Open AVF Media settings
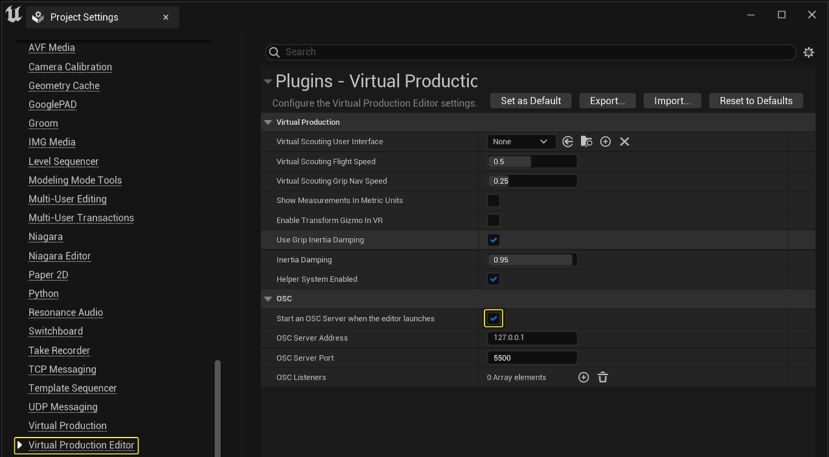 tap(52, 48)
